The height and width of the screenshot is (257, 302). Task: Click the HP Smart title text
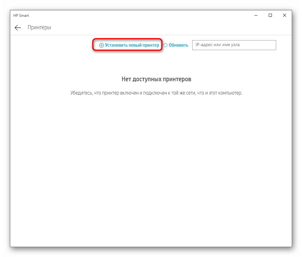pyautogui.click(x=21, y=16)
